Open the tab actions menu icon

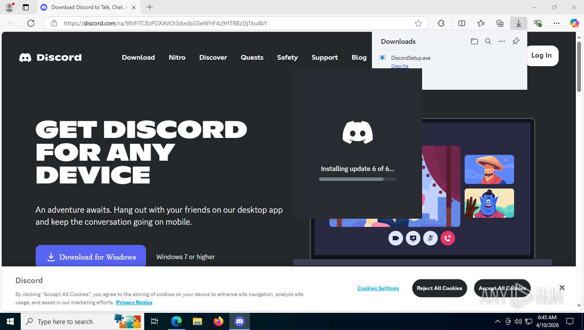pos(26,7)
